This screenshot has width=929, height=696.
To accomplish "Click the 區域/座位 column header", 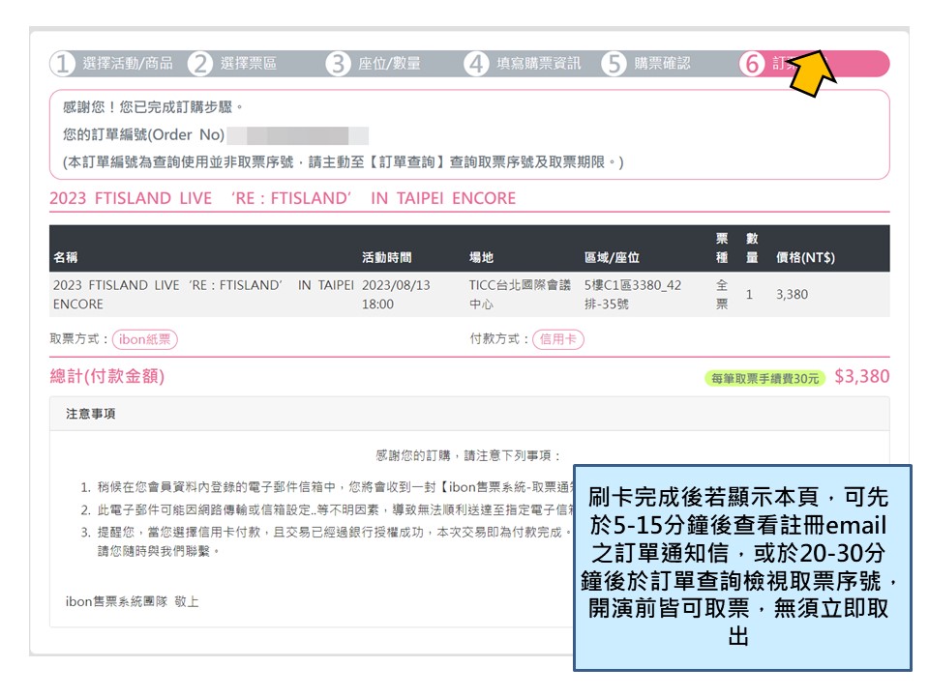I will (612, 257).
